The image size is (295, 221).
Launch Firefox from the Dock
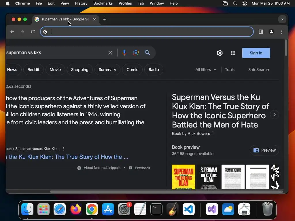tap(76, 209)
